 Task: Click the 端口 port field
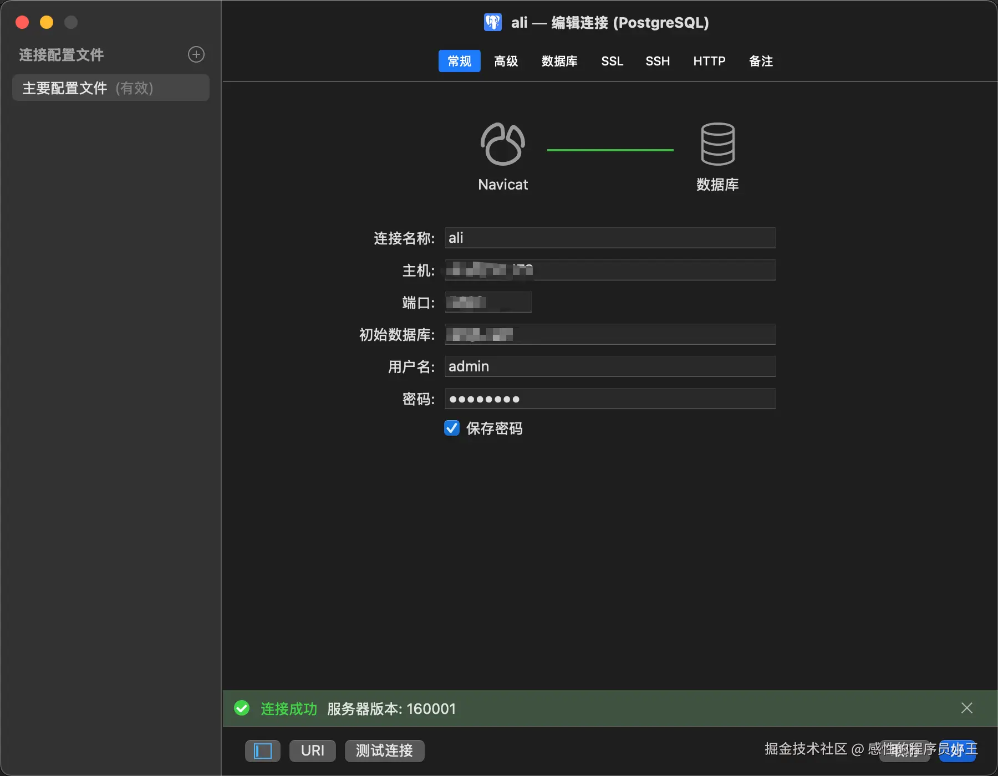pos(488,302)
